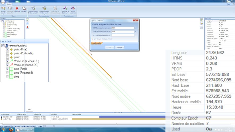Screen dimensions: 235x132
Task: Click the phone icon of file G0230812.236
Action: (2, 117)
